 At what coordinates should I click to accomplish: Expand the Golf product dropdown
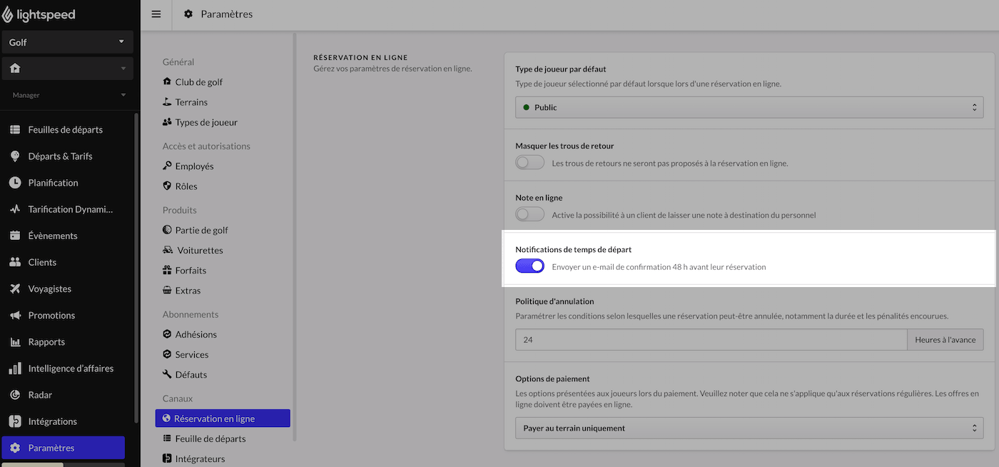(x=67, y=42)
